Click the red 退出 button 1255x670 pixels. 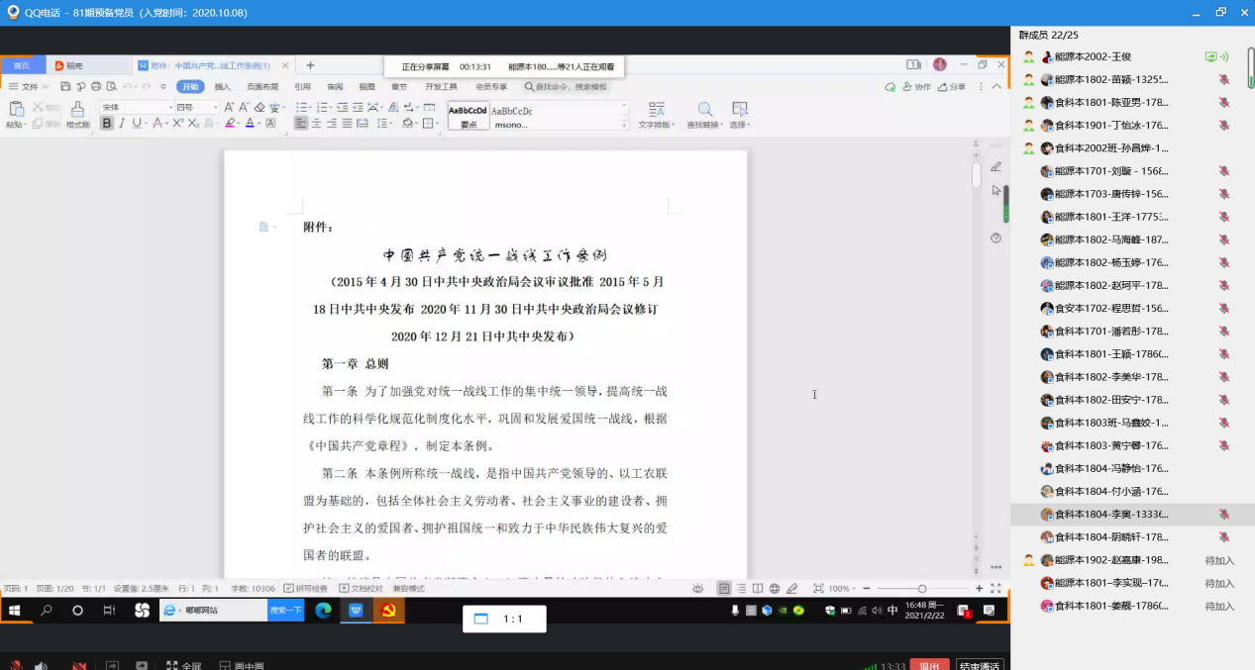pos(929,665)
